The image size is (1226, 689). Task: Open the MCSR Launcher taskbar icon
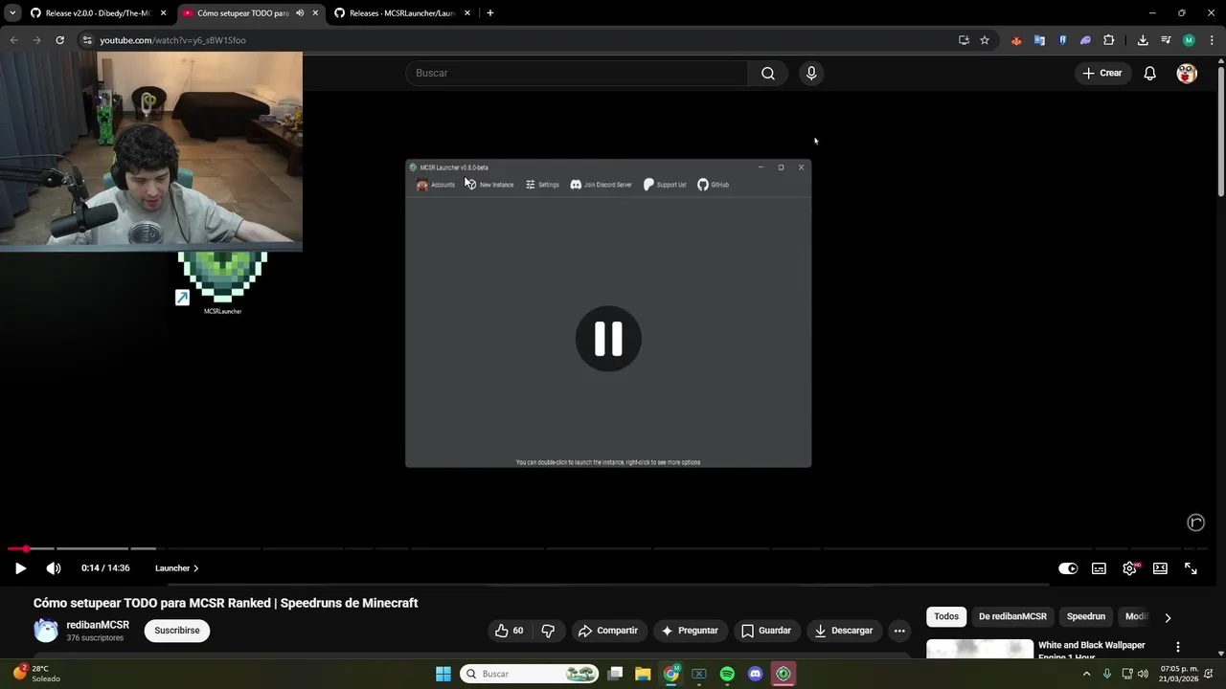coord(783,674)
